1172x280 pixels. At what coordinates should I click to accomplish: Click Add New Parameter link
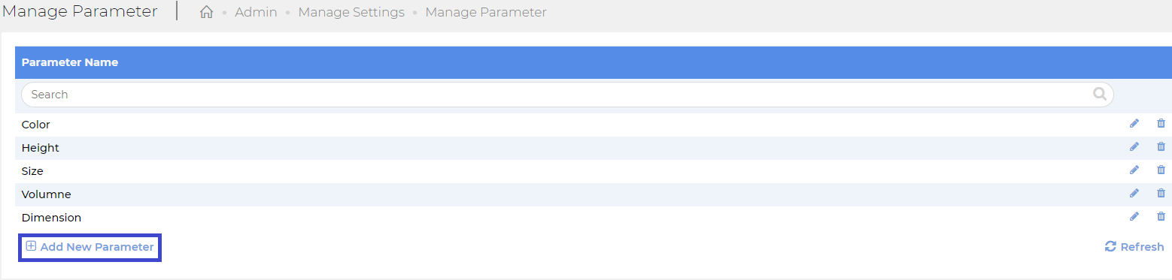click(x=90, y=247)
